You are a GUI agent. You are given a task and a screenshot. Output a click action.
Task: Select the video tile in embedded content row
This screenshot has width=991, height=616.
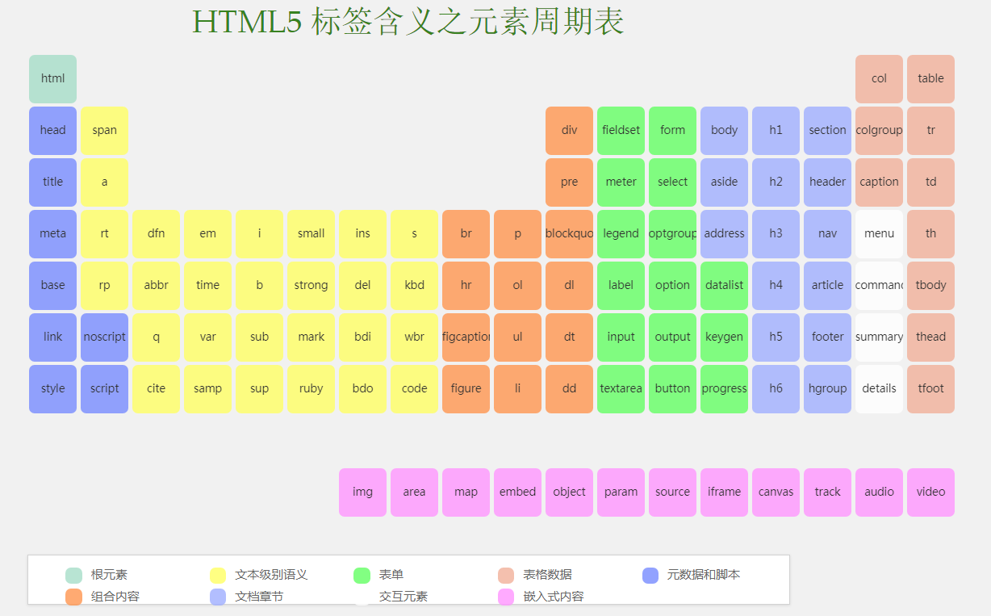[x=930, y=492]
